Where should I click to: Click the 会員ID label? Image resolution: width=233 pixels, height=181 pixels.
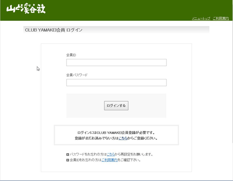coord(71,55)
